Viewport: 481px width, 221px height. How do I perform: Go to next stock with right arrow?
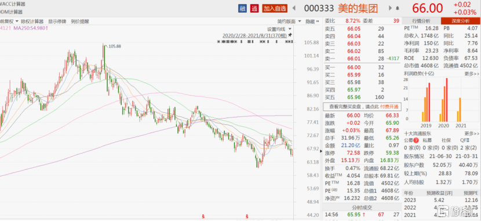(391, 8)
